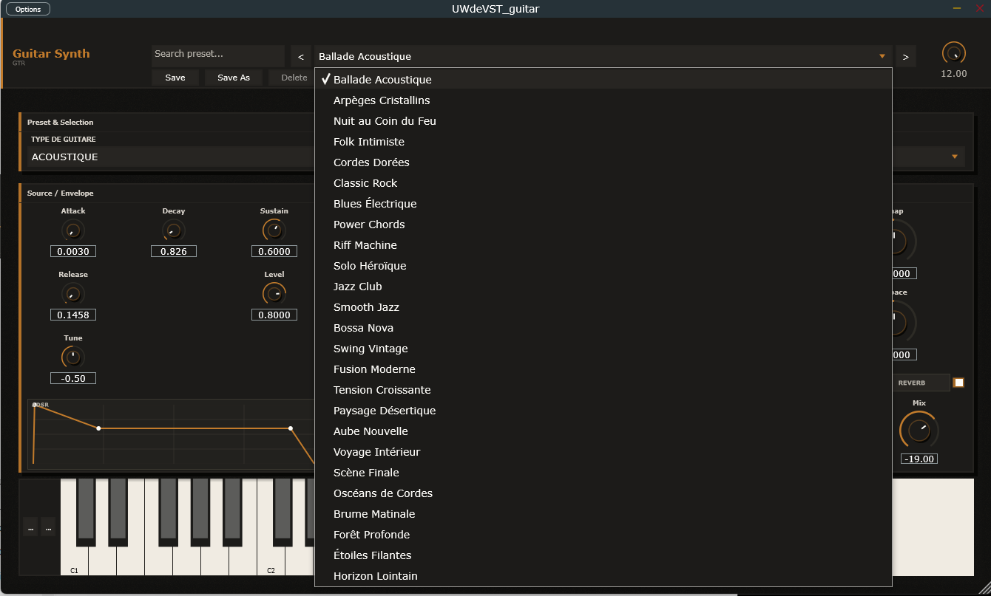Adjust the Attack knob

point(72,230)
